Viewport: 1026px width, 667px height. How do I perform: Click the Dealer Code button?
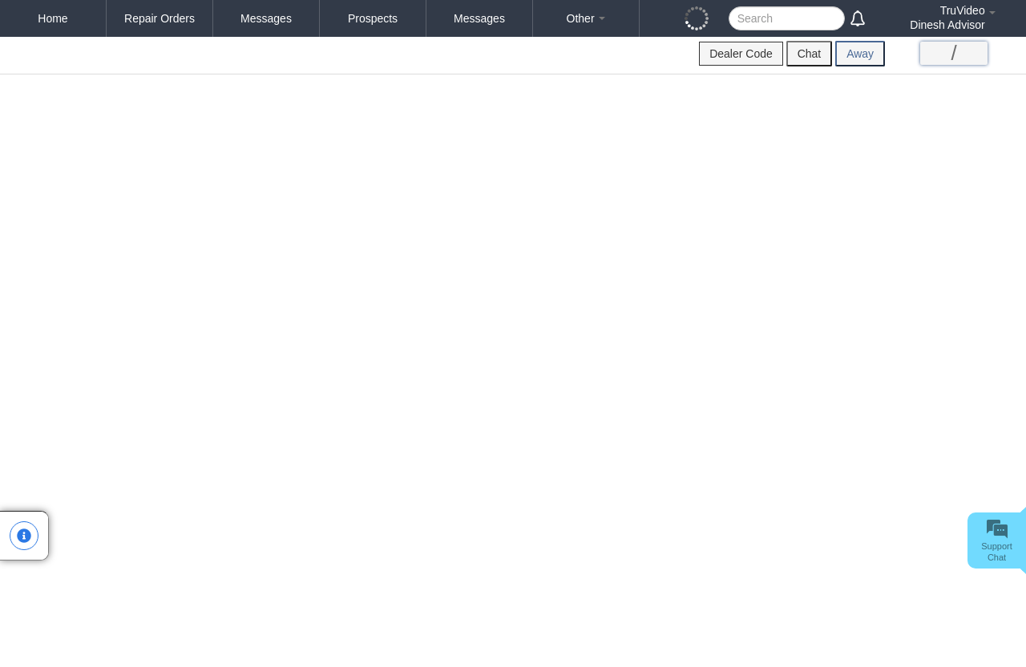(741, 54)
